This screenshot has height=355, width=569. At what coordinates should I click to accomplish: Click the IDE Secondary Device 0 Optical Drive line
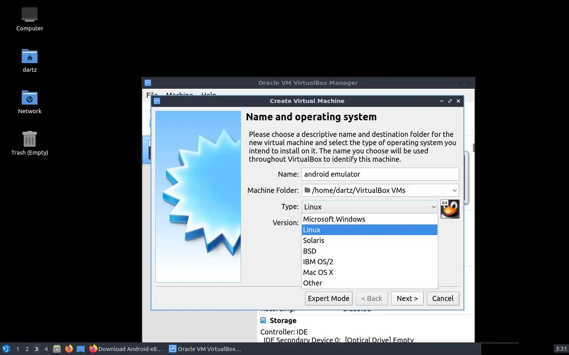(x=339, y=340)
